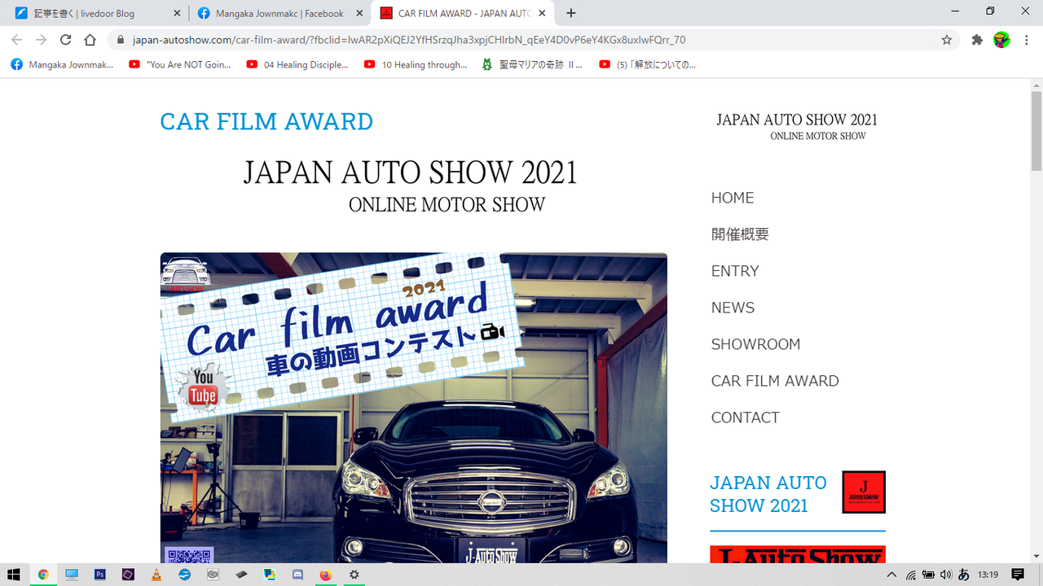
Task: Toggle the Japanese IME あ indicator
Action: tap(964, 575)
